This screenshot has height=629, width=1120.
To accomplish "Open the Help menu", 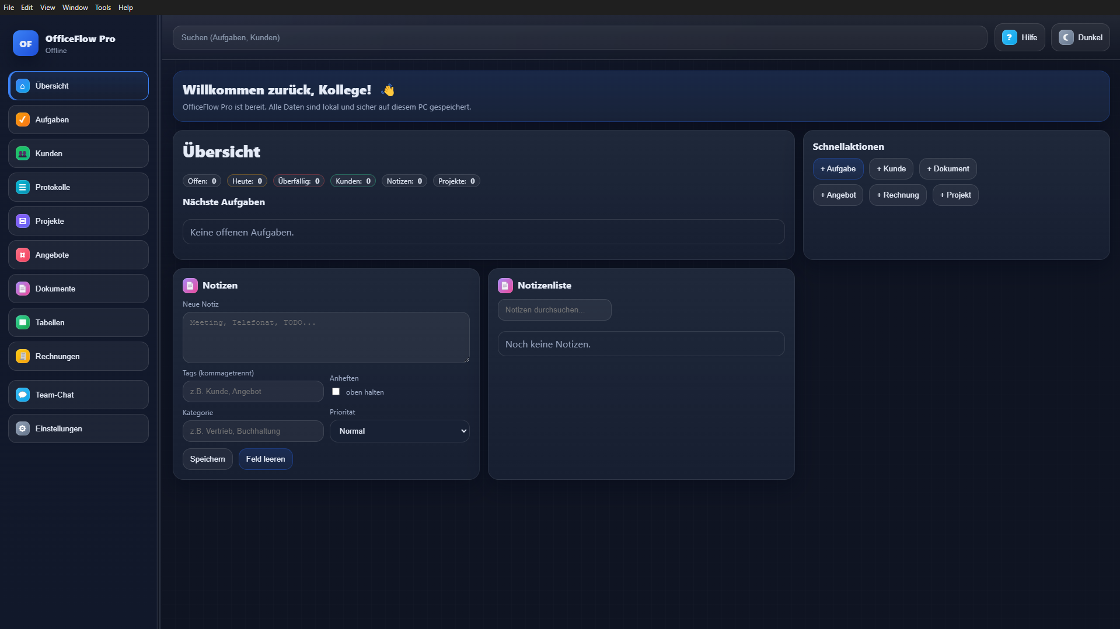I will click(125, 8).
